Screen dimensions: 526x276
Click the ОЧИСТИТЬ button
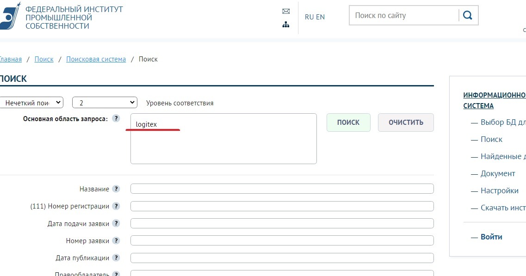406,123
